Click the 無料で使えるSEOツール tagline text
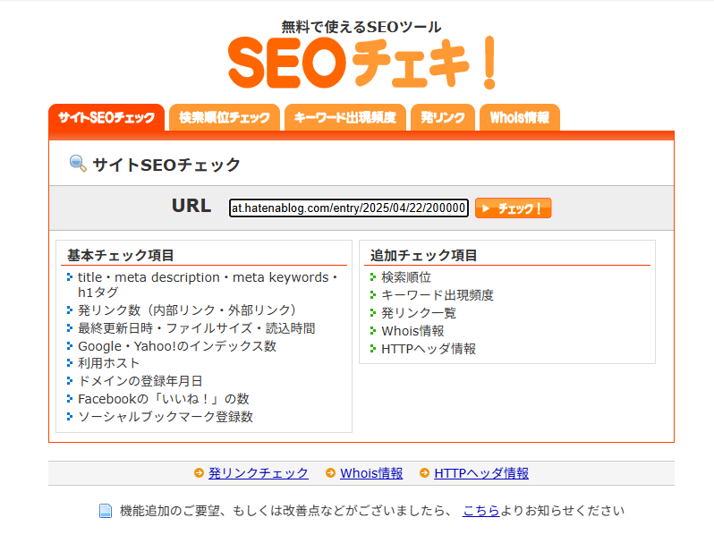 pos(361,27)
